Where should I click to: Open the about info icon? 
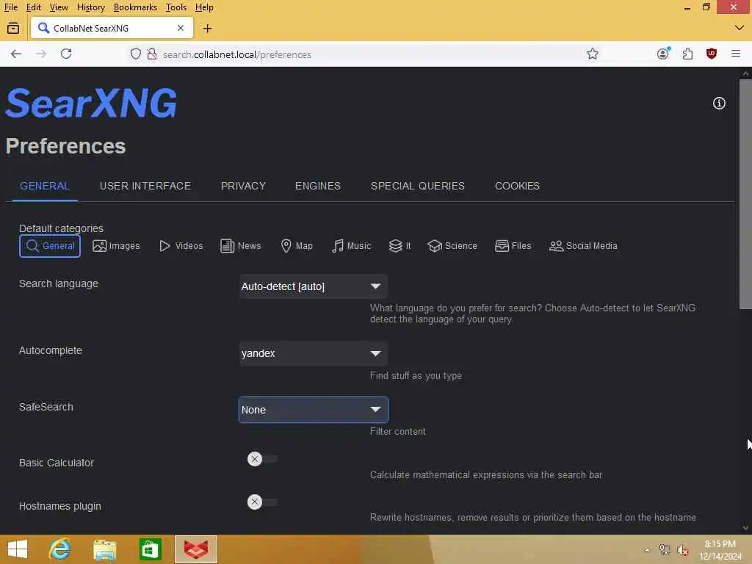pos(719,103)
